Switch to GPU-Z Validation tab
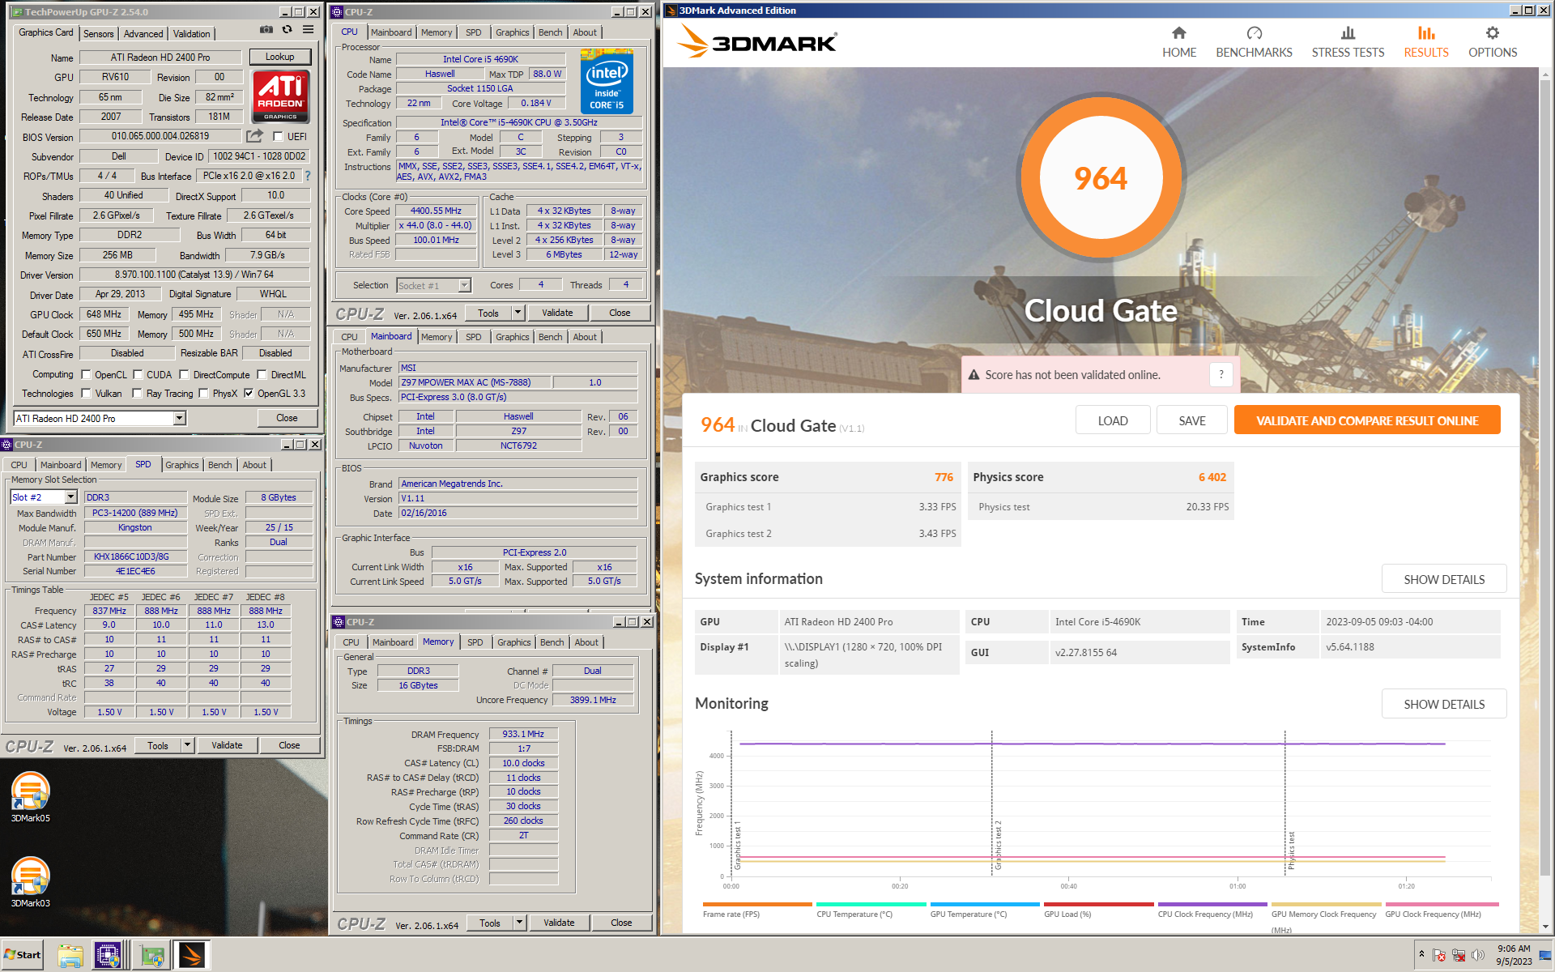The height and width of the screenshot is (972, 1555). (191, 33)
